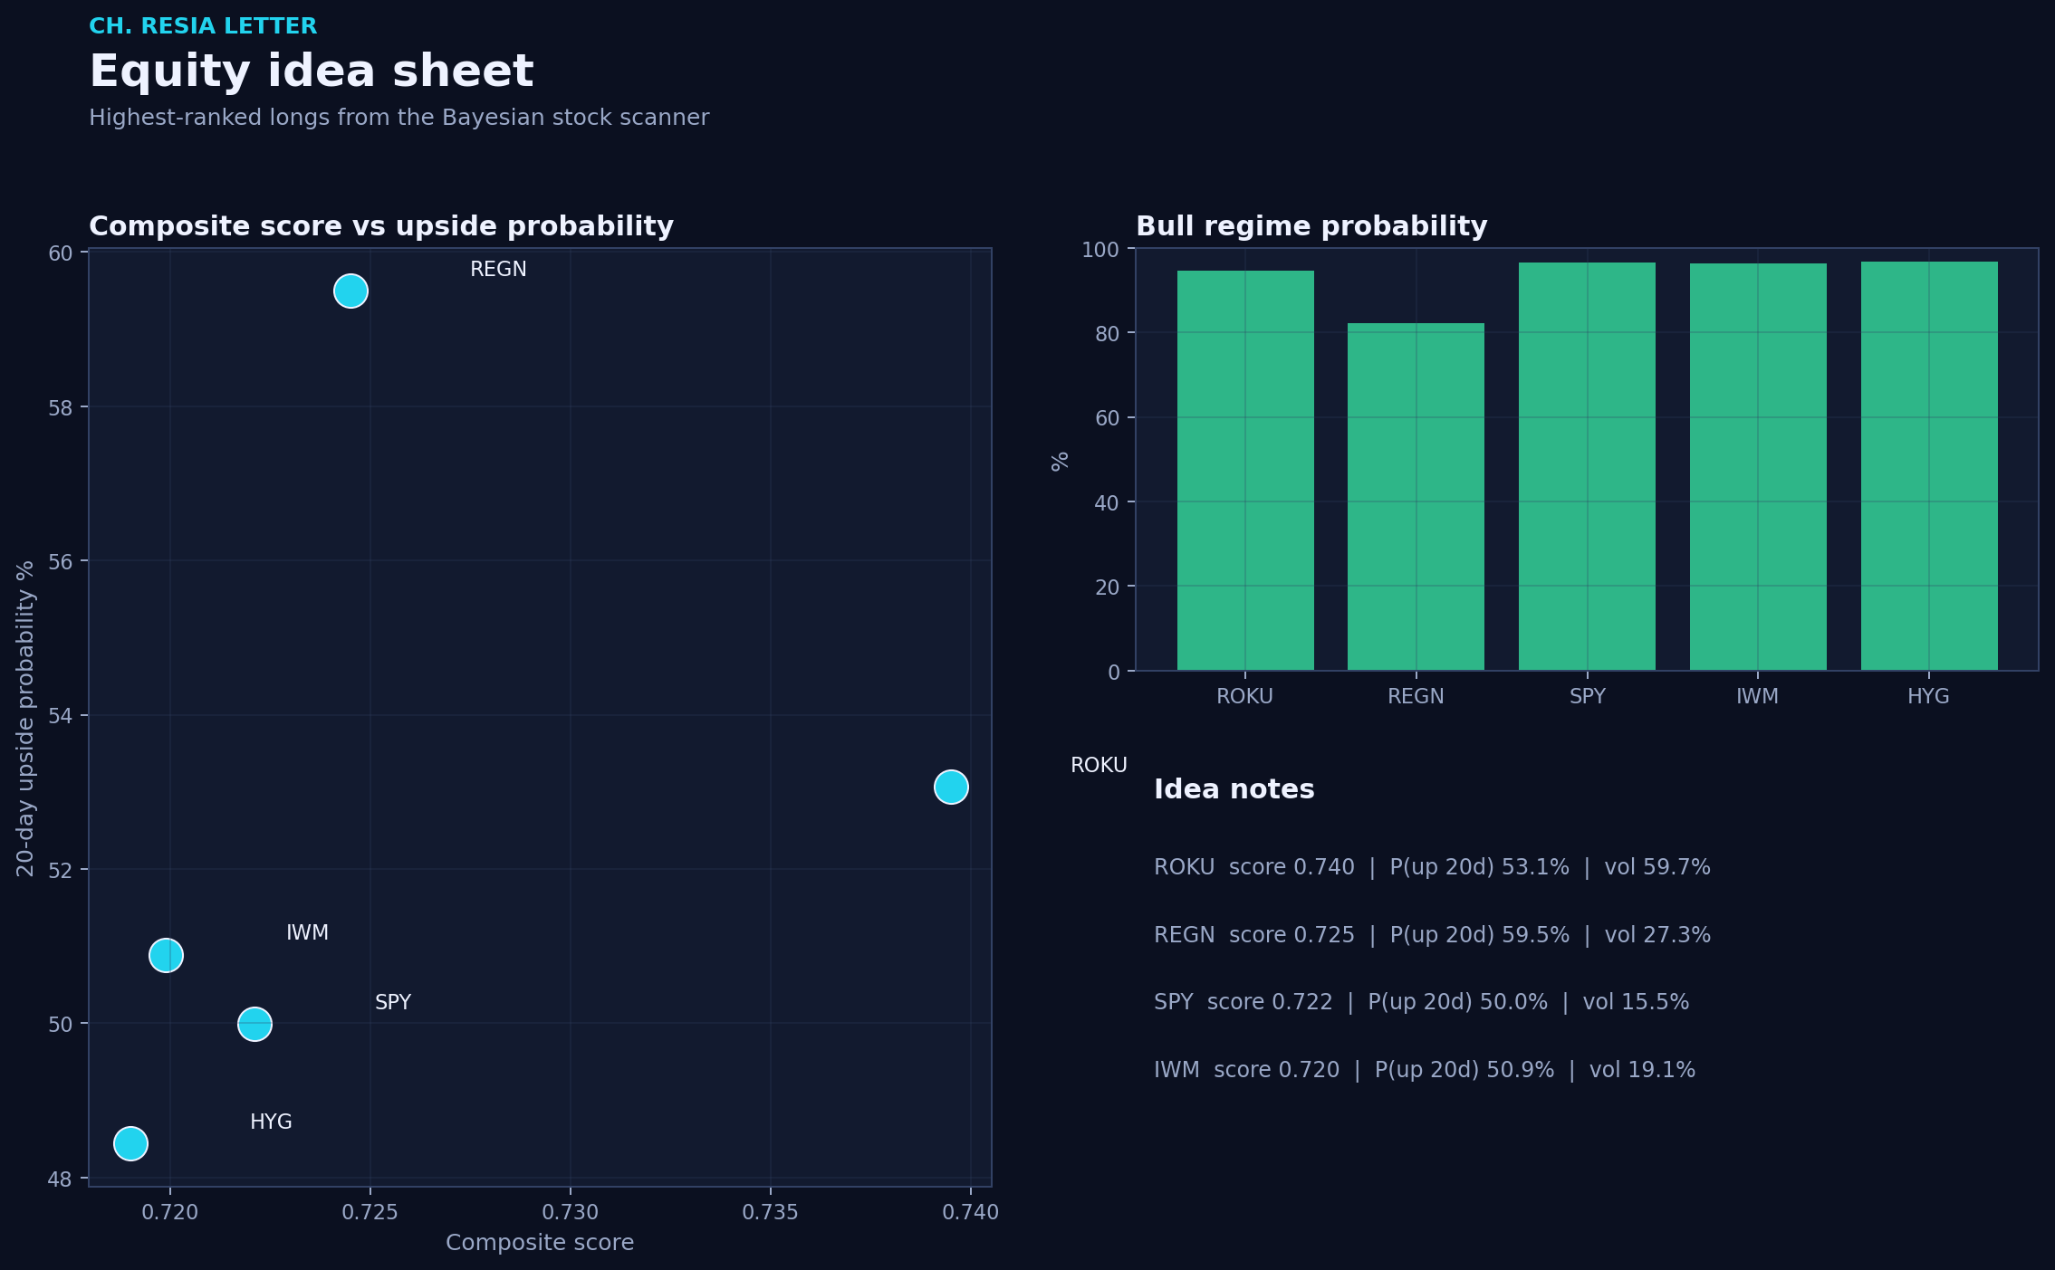The image size is (2055, 1270).
Task: Click the 'Composite score' x-axis label
Action: (540, 1243)
